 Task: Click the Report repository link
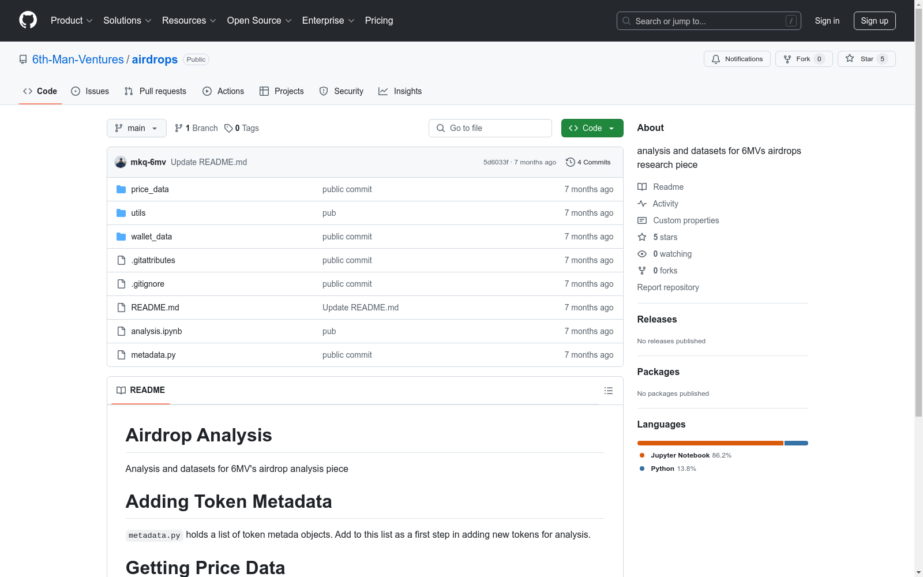click(x=668, y=287)
